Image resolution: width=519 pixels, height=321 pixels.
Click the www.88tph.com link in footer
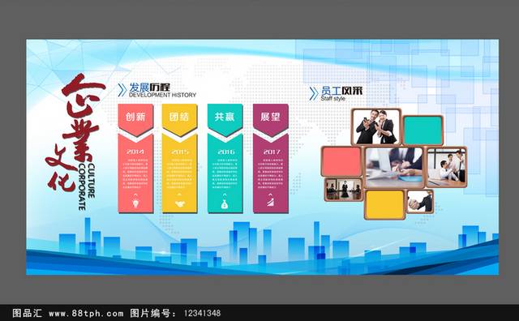coord(86,313)
